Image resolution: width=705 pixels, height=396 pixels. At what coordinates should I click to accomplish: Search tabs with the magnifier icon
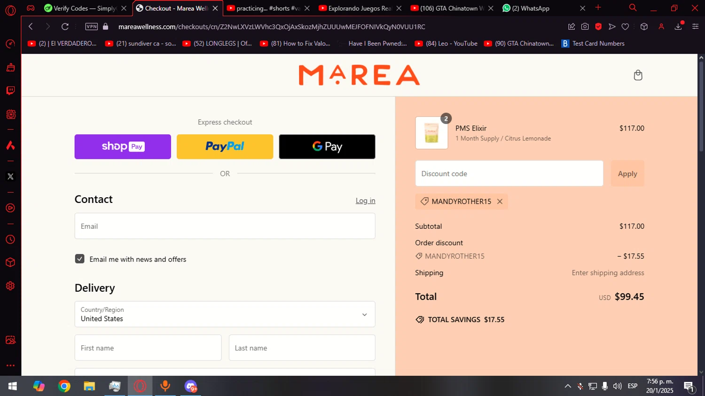coord(633,8)
